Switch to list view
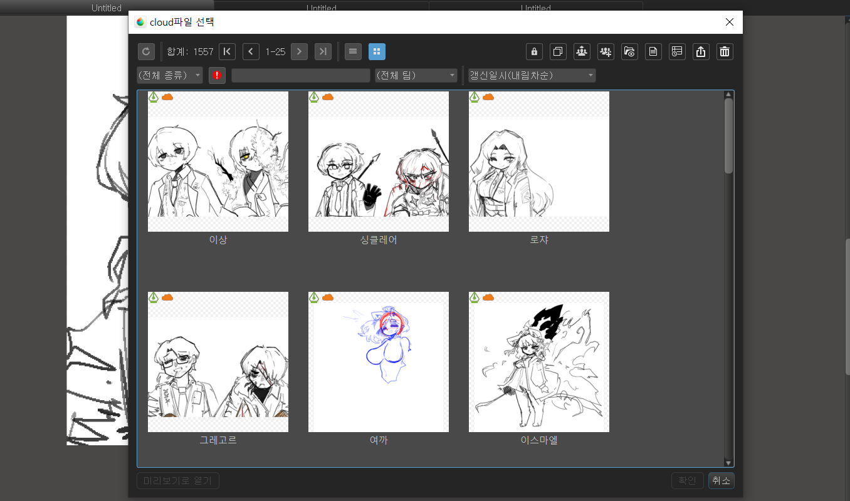This screenshot has width=850, height=501. [x=353, y=51]
